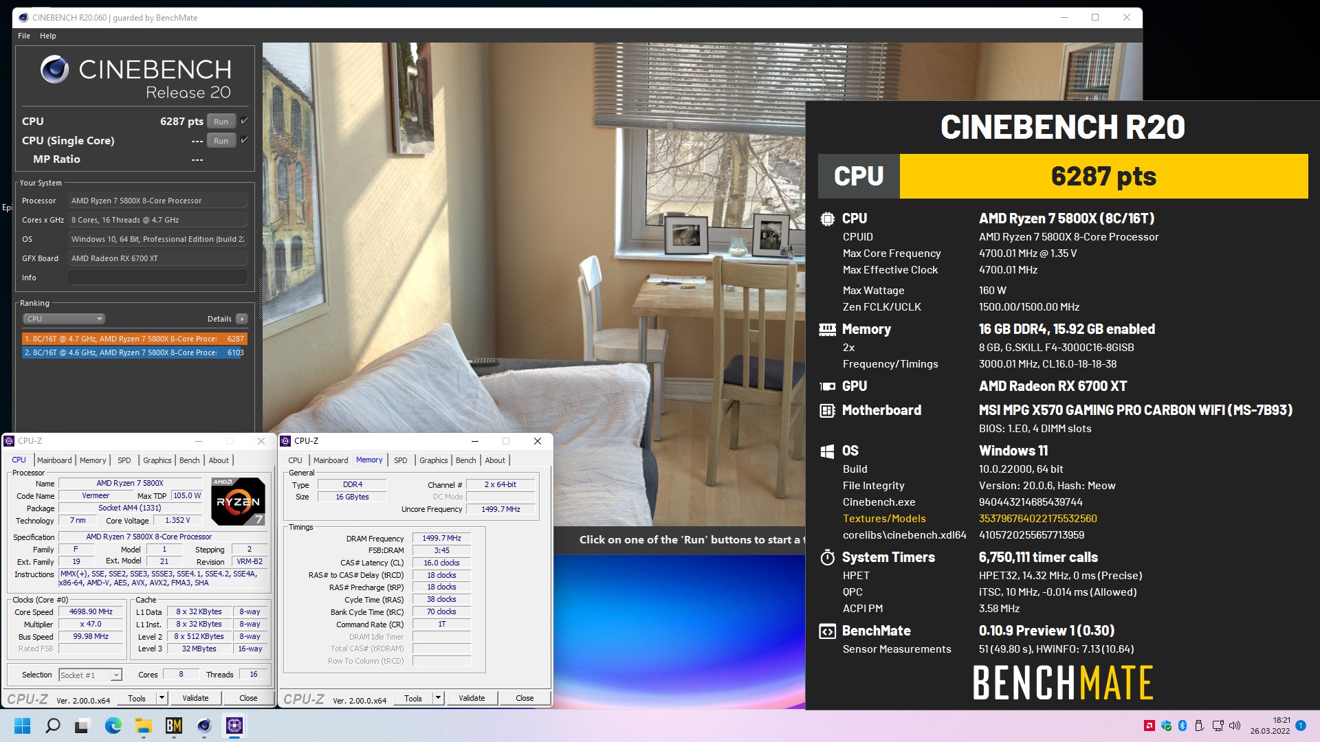Open Tools dropdown arrow in Memory CPU-Z

[438, 698]
